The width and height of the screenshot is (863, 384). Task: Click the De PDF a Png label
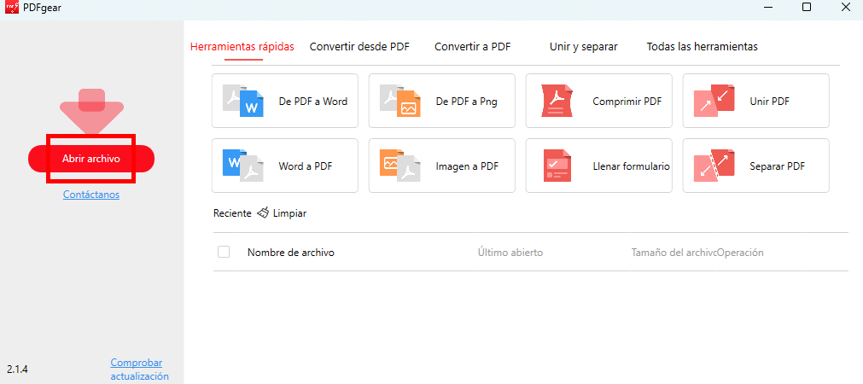467,102
